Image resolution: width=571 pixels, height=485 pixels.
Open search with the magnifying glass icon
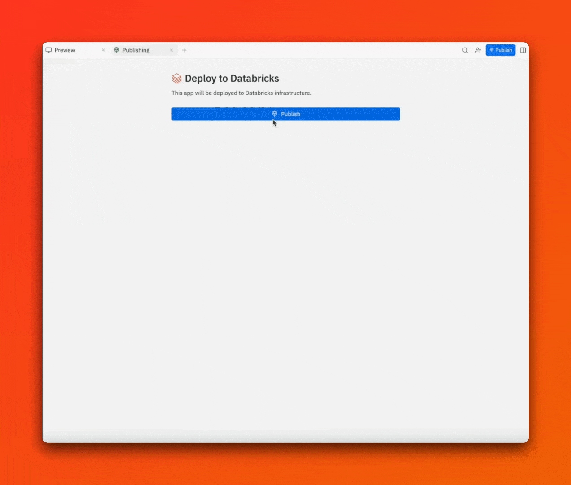[465, 50]
